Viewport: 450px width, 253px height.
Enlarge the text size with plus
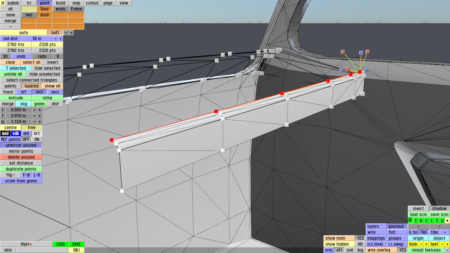point(447,244)
